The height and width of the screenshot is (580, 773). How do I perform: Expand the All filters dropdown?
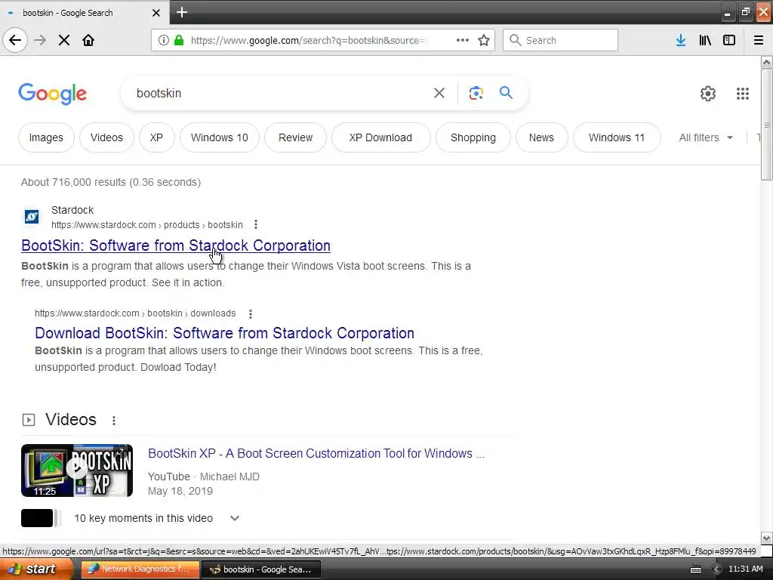[x=706, y=137]
